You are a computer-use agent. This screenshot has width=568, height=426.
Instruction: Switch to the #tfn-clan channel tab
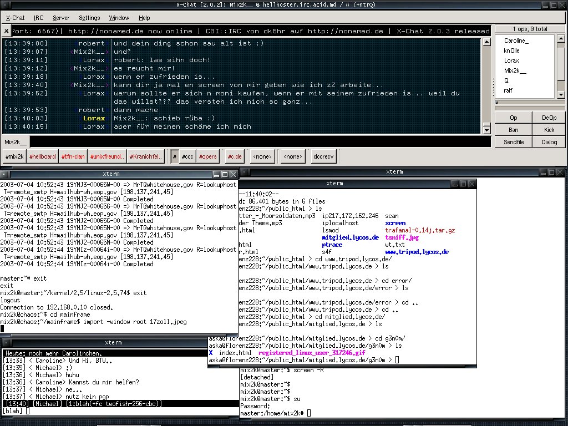tap(72, 157)
